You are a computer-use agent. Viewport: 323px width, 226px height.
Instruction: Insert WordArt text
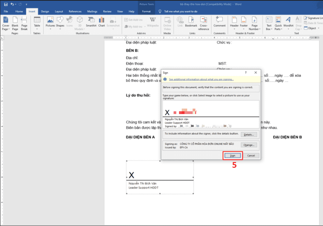pyautogui.click(x=288, y=23)
